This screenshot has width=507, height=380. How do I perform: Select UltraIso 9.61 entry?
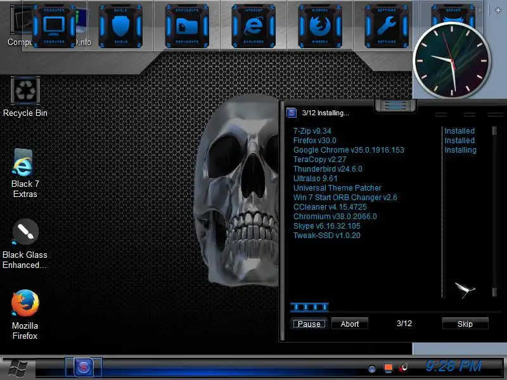coord(315,179)
